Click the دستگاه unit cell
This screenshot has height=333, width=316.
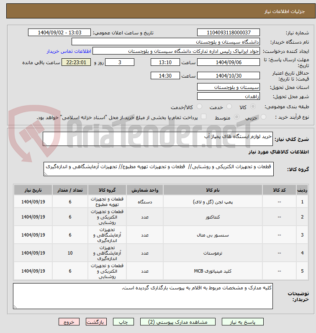(145, 202)
